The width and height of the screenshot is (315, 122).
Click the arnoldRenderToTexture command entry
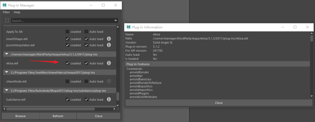(146, 83)
